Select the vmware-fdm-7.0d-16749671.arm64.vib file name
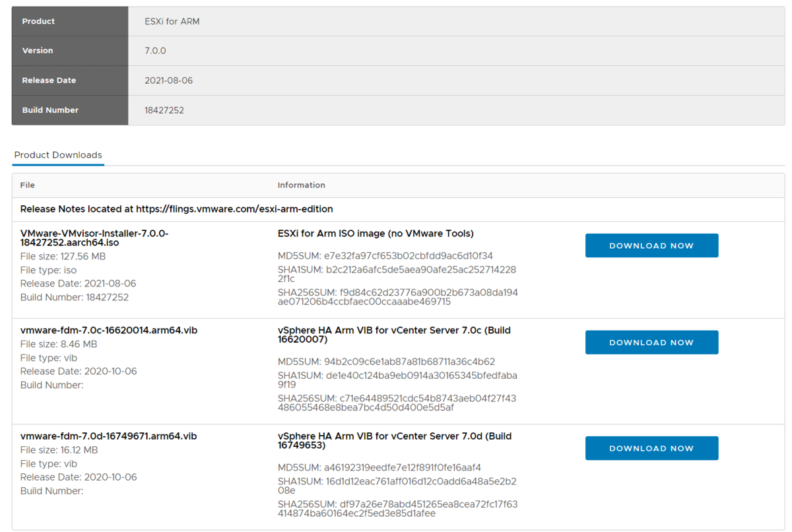792x532 pixels. click(x=109, y=436)
